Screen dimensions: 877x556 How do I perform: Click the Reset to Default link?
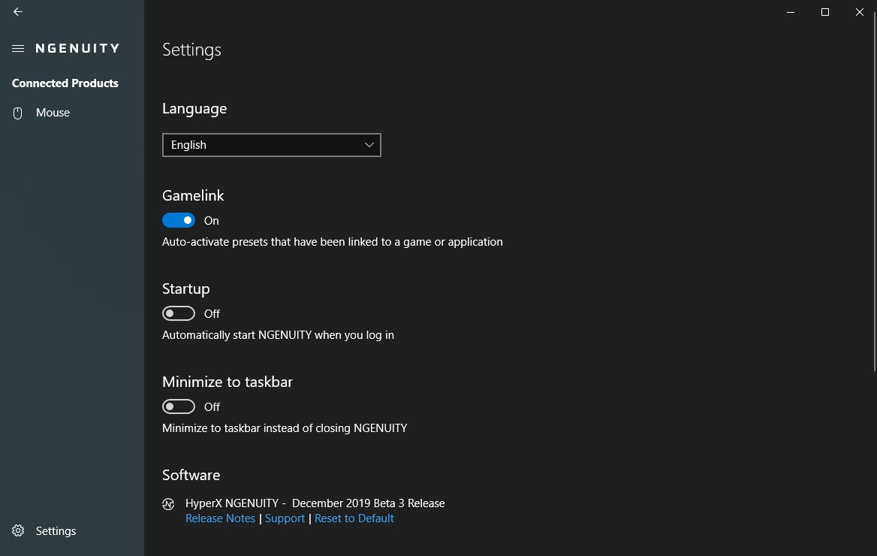tap(354, 518)
